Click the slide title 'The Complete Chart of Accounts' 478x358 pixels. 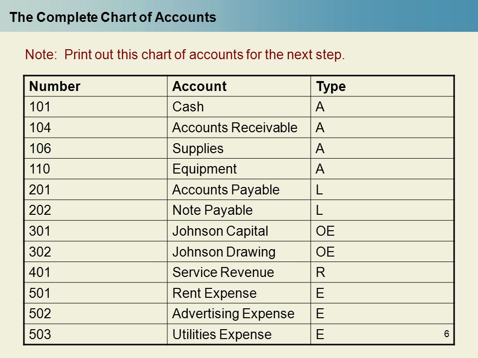(x=113, y=17)
